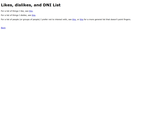The height and width of the screenshot is (115, 153).
Task: Click the word 'DNI' in the heading
Action: (47, 5)
